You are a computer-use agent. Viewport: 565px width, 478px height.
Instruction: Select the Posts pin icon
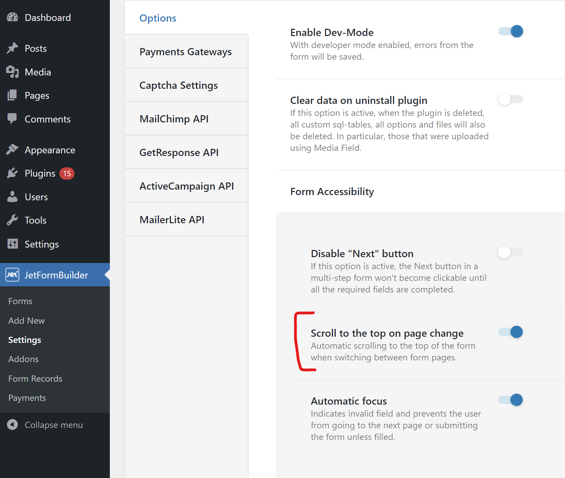tap(12, 48)
